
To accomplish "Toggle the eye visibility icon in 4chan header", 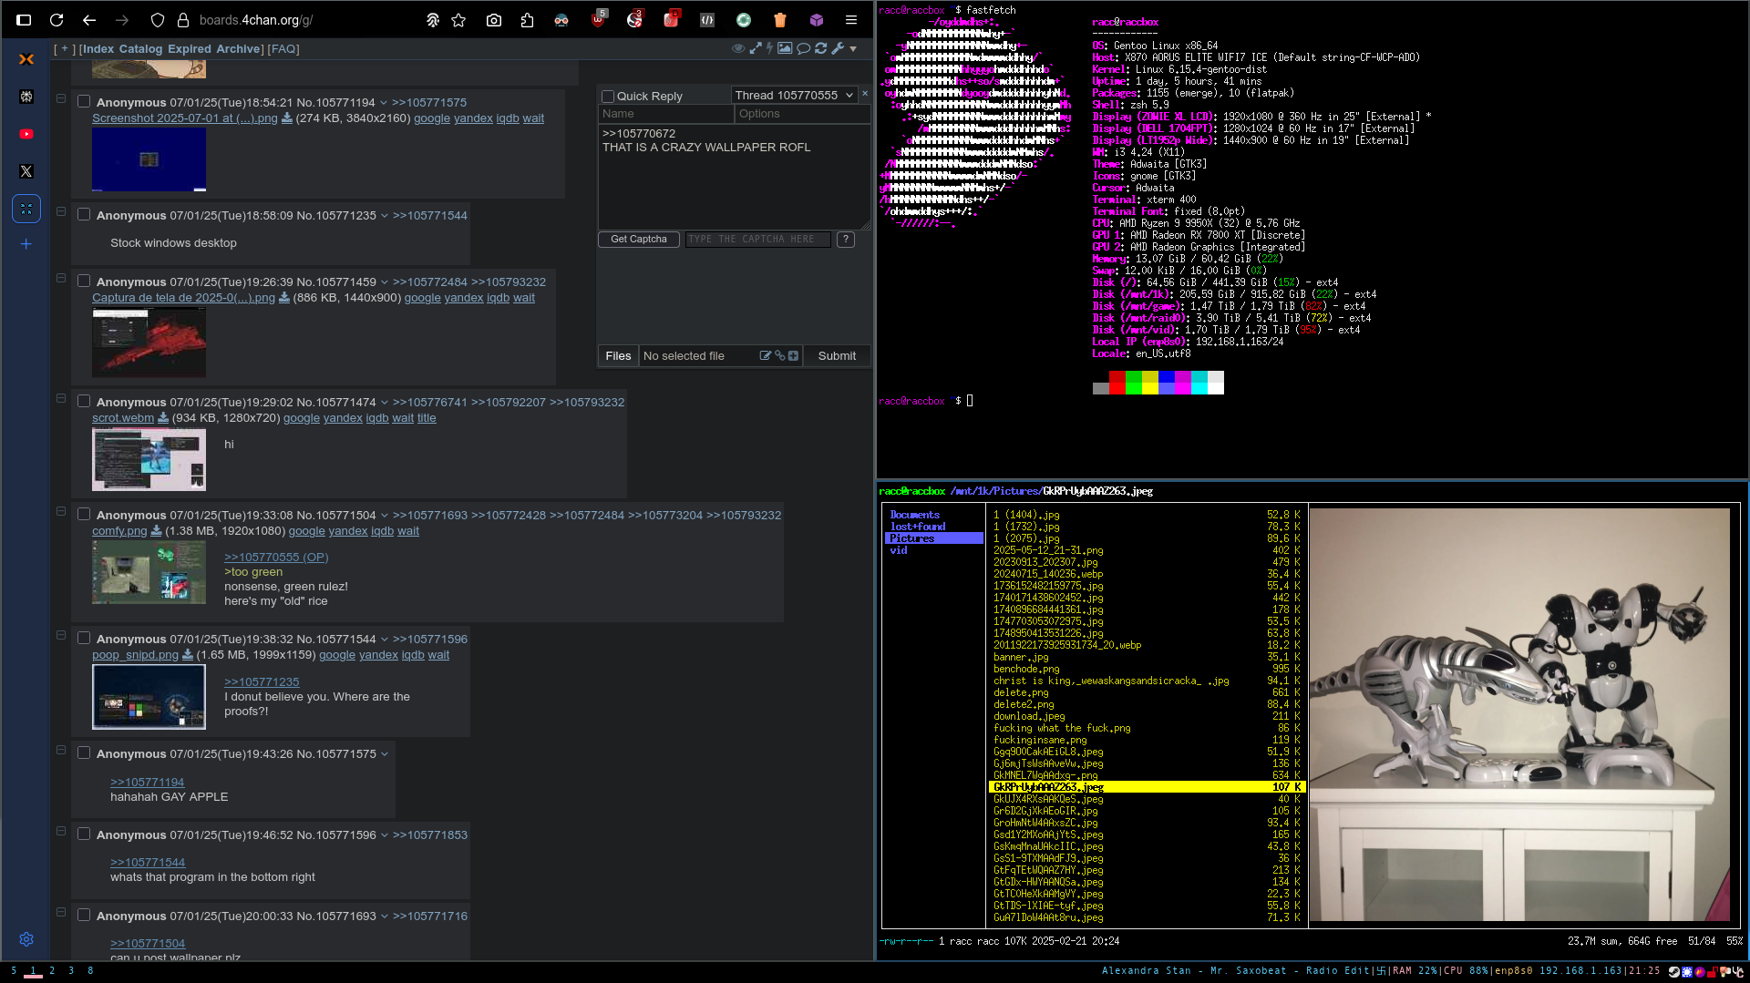I will coord(738,48).
